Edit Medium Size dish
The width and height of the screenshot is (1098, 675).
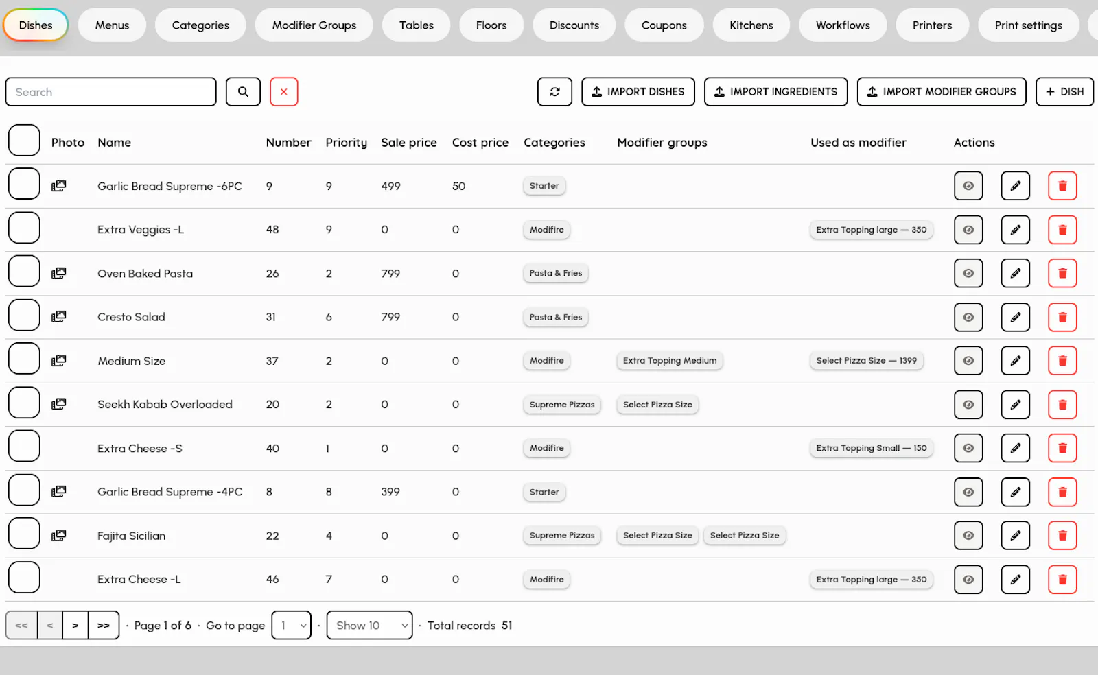(x=1016, y=361)
